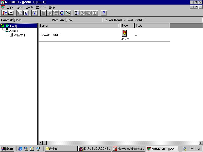Click the Exit door toolbar icon
The image size is (203, 152).
pyautogui.click(x=5, y=13)
